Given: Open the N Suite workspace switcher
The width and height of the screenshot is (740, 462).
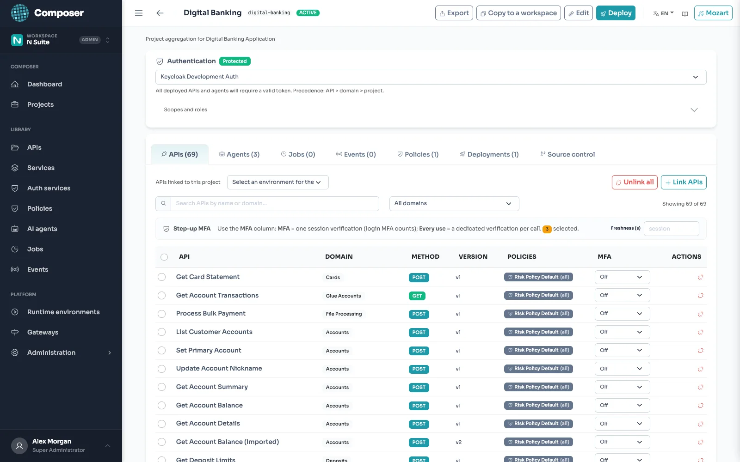Looking at the screenshot, I should 61,40.
